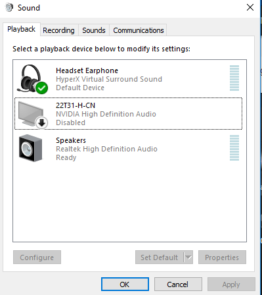Select the 22T31-H-CN device name

point(76,105)
